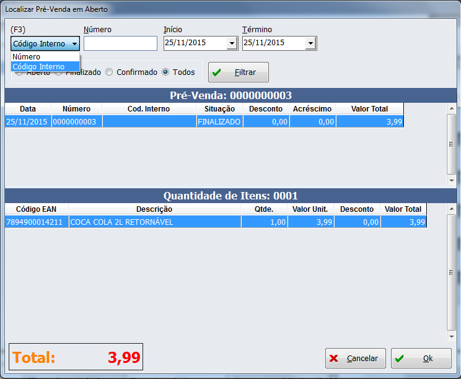Click the Valor Unit. column header
This screenshot has height=379, width=461.
pos(310,209)
